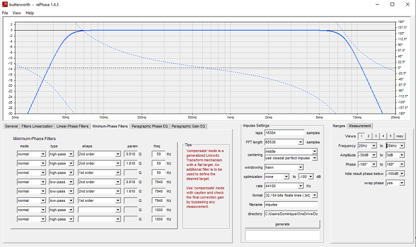Open the centering 'middle' dropdown
416x247 pixels.
click(x=315, y=152)
